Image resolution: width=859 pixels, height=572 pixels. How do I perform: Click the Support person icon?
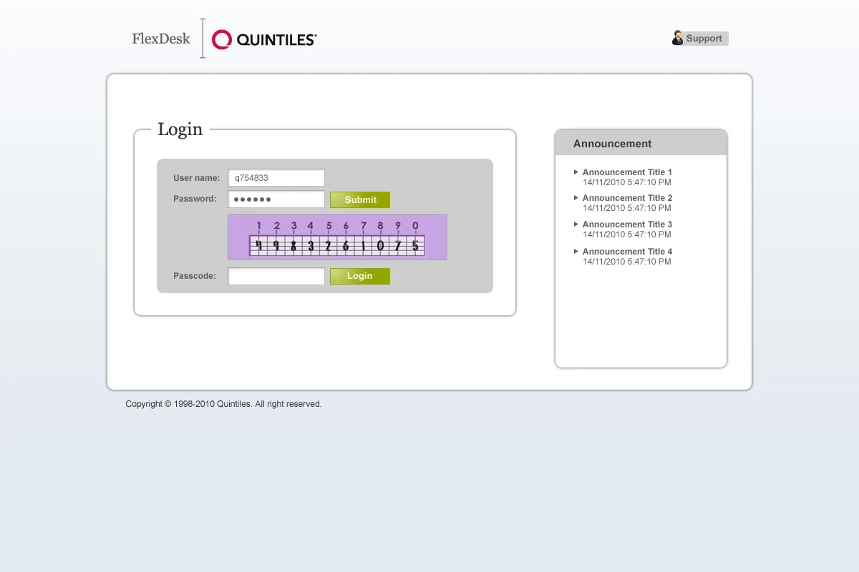point(677,38)
